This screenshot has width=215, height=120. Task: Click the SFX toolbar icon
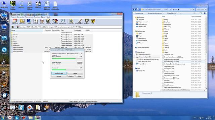click(x=93, y=21)
